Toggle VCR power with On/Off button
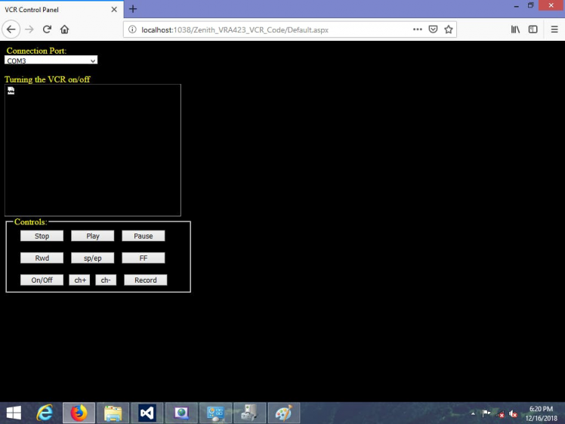 (42, 280)
